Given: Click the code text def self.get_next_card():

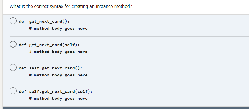Looking at the screenshot, I should click(50, 68).
